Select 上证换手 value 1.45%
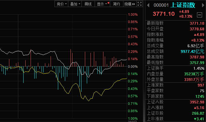This screenshot has height=122, width=206. 199,68
